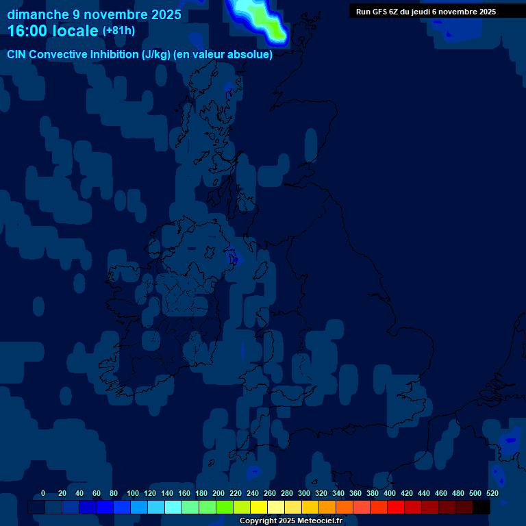Click the CIN Convective Inhibition title text
Screen dimensions: 526x526
pyautogui.click(x=140, y=55)
